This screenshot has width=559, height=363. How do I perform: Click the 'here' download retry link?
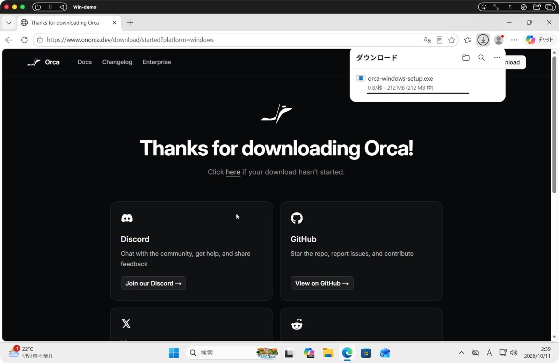pyautogui.click(x=233, y=172)
